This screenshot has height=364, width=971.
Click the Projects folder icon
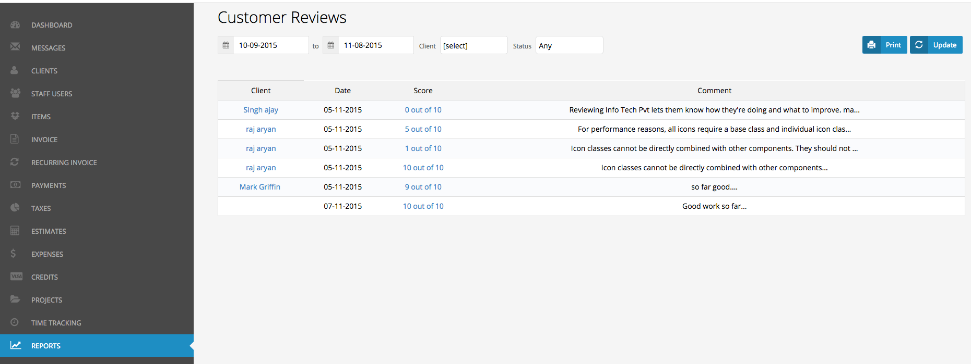tap(15, 299)
